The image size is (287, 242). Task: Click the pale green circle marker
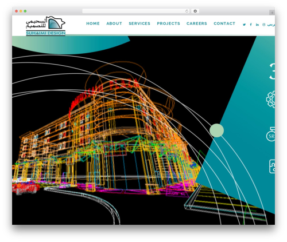click(x=216, y=130)
